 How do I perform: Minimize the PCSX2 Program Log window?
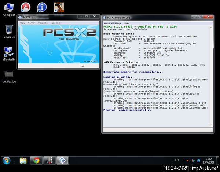(194, 17)
